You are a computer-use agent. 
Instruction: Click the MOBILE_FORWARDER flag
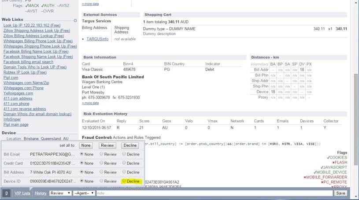(x=326, y=177)
